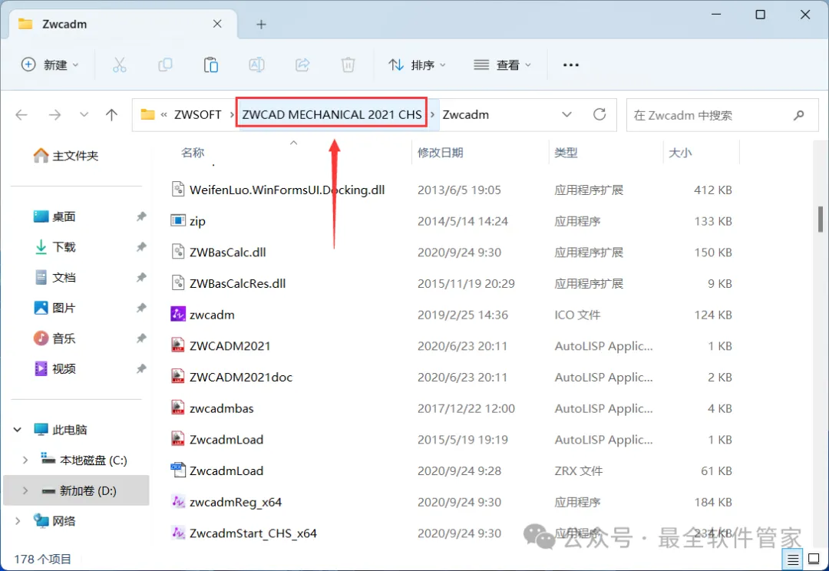This screenshot has height=571, width=829.
Task: Select the ZWCADM2021doc file name
Action: click(241, 377)
